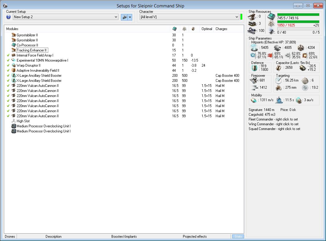This screenshot has width=326, height=241.
Task: Click the drone bay icon near 0 / 40
Action: tap(272, 31)
